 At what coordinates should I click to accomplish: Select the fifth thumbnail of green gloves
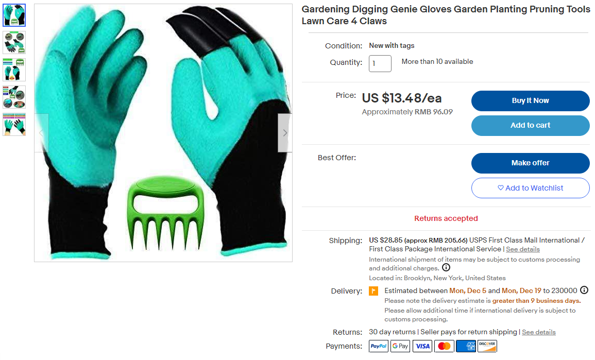[14, 125]
